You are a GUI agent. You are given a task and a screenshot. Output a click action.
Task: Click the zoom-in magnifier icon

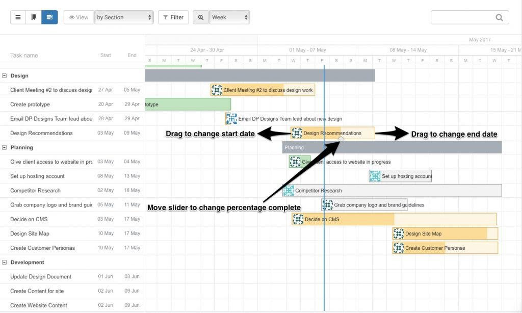coord(200,17)
